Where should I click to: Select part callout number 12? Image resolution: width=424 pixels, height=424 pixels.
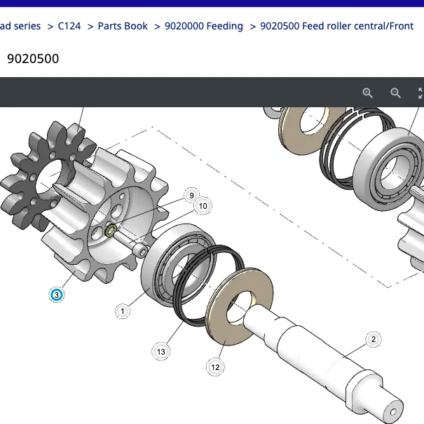(x=215, y=367)
